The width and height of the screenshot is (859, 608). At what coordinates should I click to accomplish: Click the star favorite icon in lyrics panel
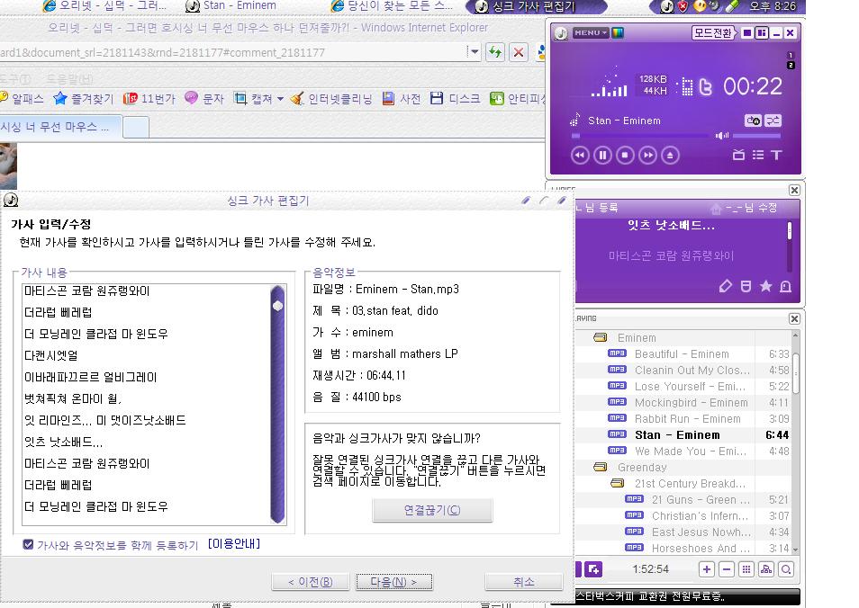tap(766, 286)
